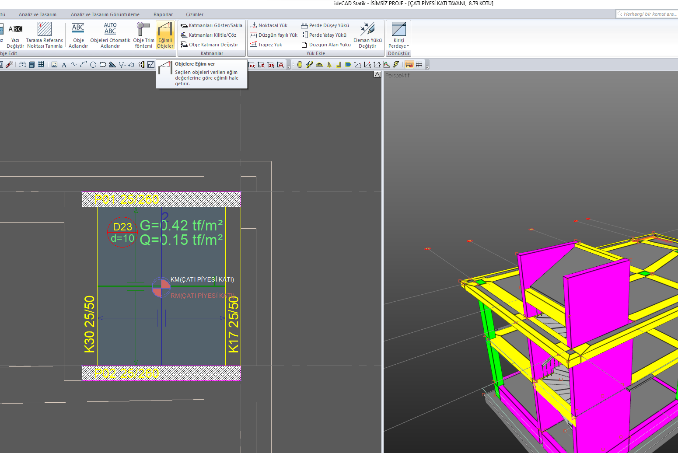This screenshot has width=678, height=453.
Task: Switch to the Raporlar tab
Action: [x=163, y=14]
